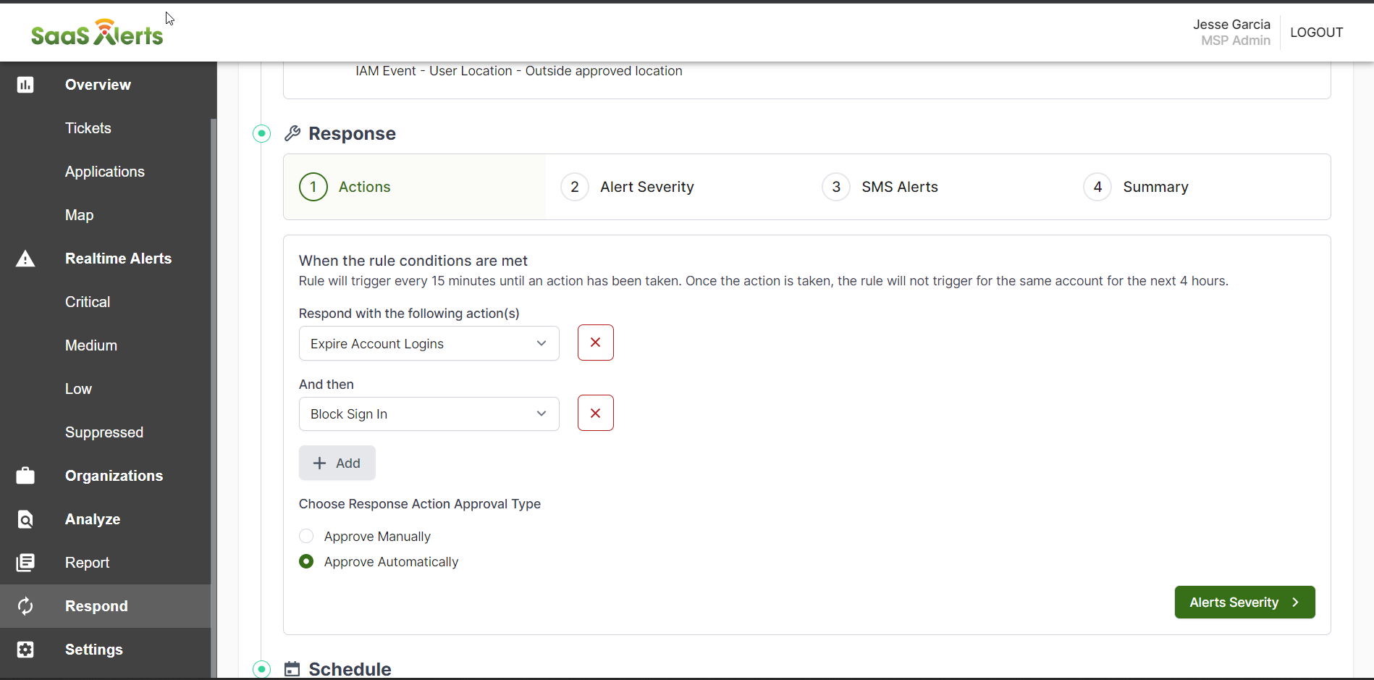This screenshot has height=680, width=1374.
Task: Open Overview in the sidebar
Action: 98,85
